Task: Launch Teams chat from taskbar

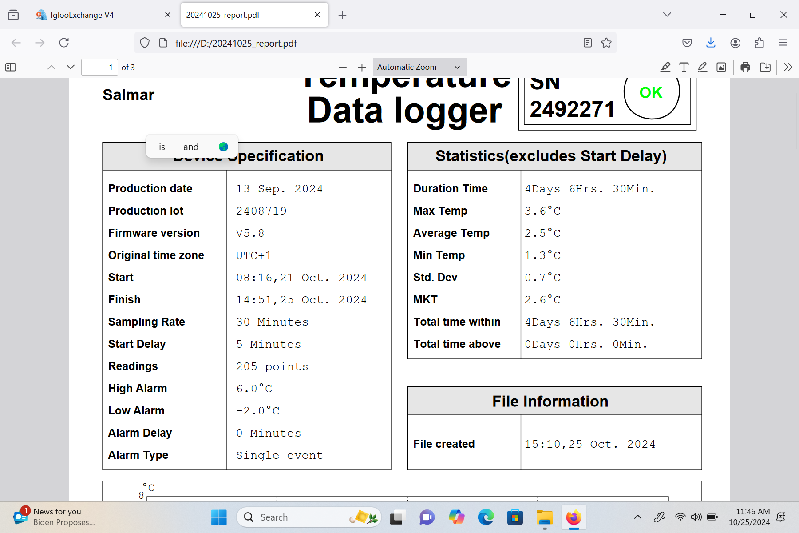Action: pyautogui.click(x=427, y=517)
